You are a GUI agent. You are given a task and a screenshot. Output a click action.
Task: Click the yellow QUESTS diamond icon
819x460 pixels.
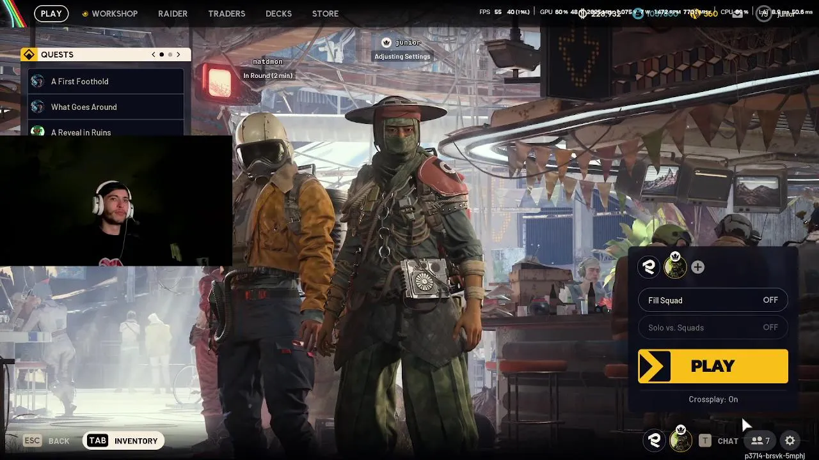pos(29,55)
